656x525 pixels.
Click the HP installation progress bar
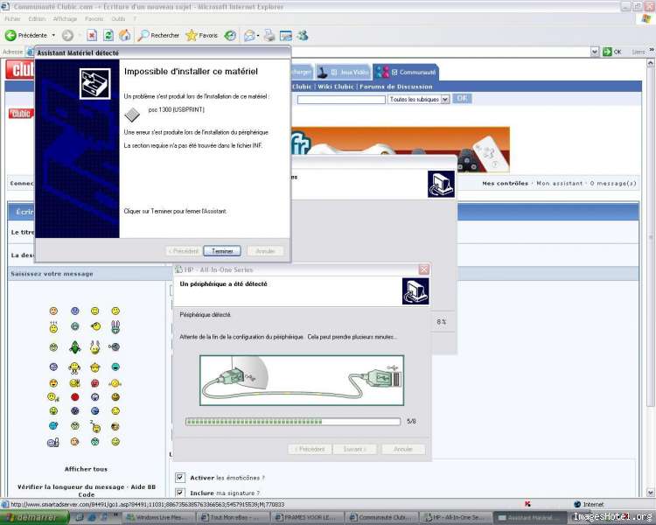293,421
